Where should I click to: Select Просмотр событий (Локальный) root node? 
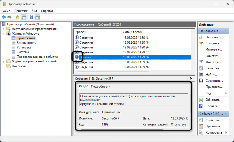[x=30, y=24]
